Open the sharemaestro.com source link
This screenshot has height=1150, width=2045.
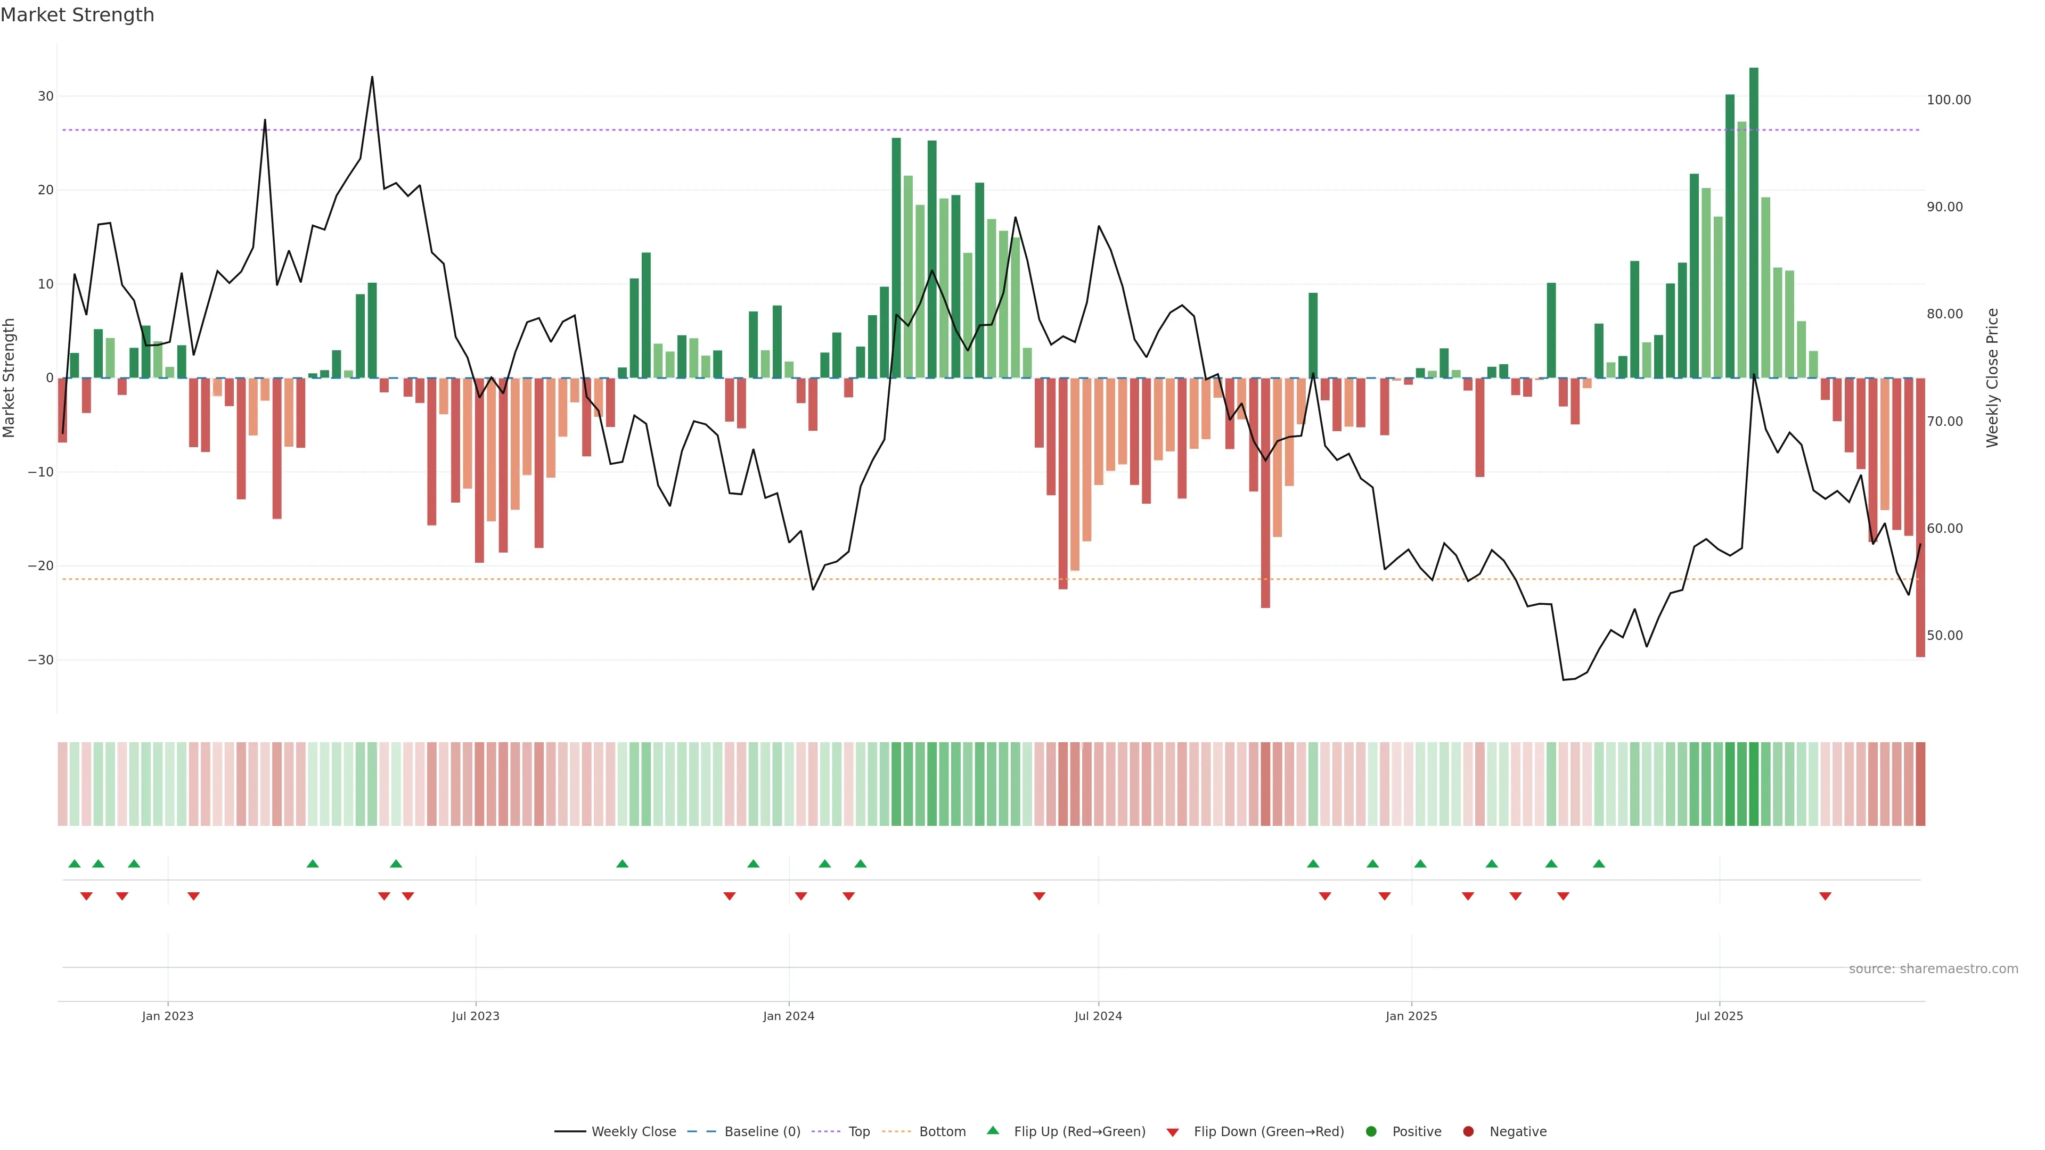pos(1933,969)
